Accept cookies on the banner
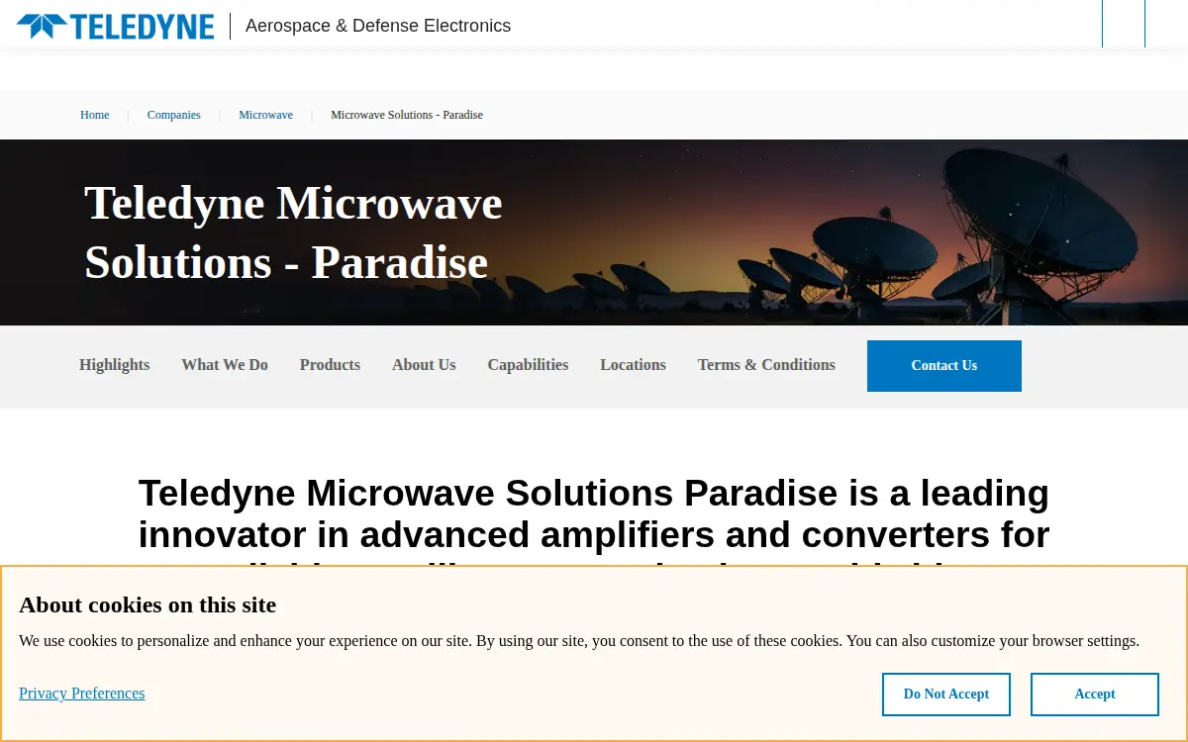 tap(1095, 695)
